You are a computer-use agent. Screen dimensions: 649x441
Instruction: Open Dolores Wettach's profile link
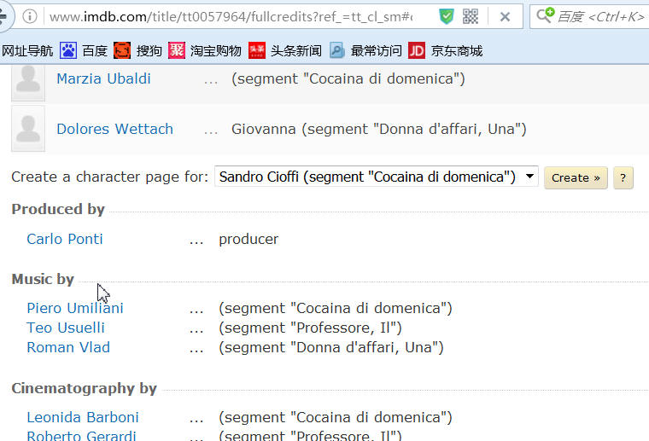coord(114,129)
